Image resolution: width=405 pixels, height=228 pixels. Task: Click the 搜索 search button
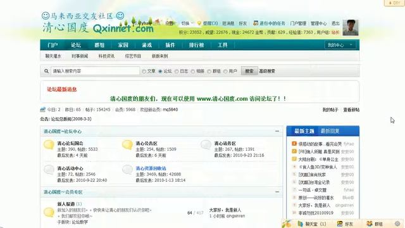249,71
